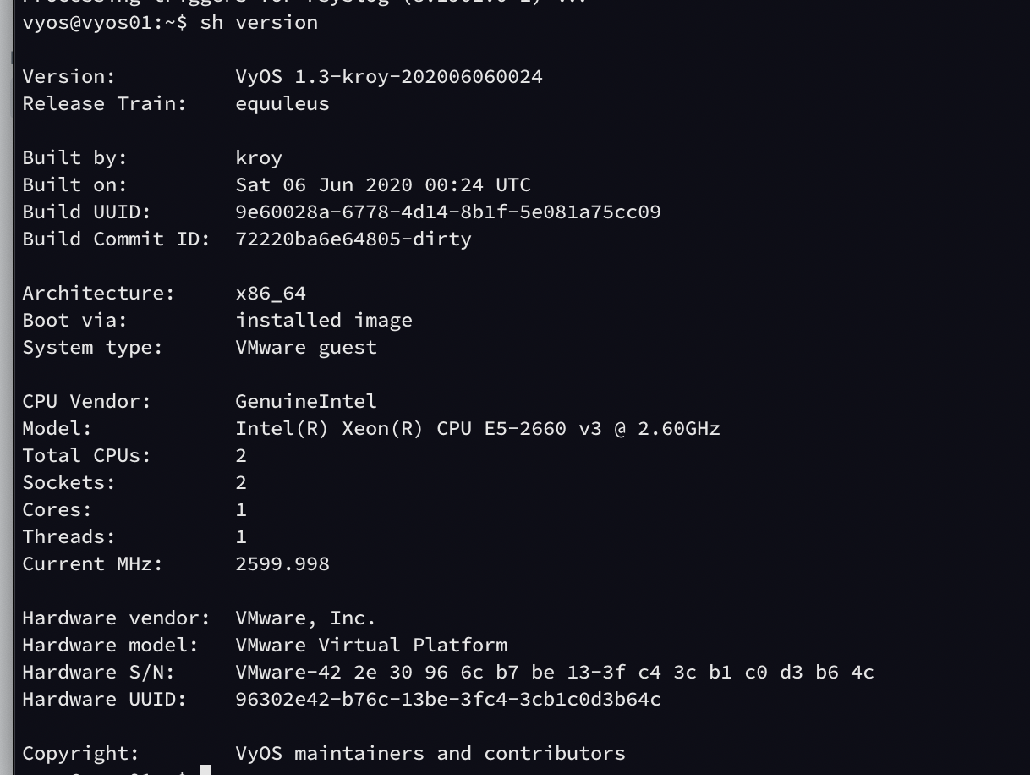Click the Intel Xeon CPU model text
This screenshot has height=775, width=1030.
pos(478,428)
